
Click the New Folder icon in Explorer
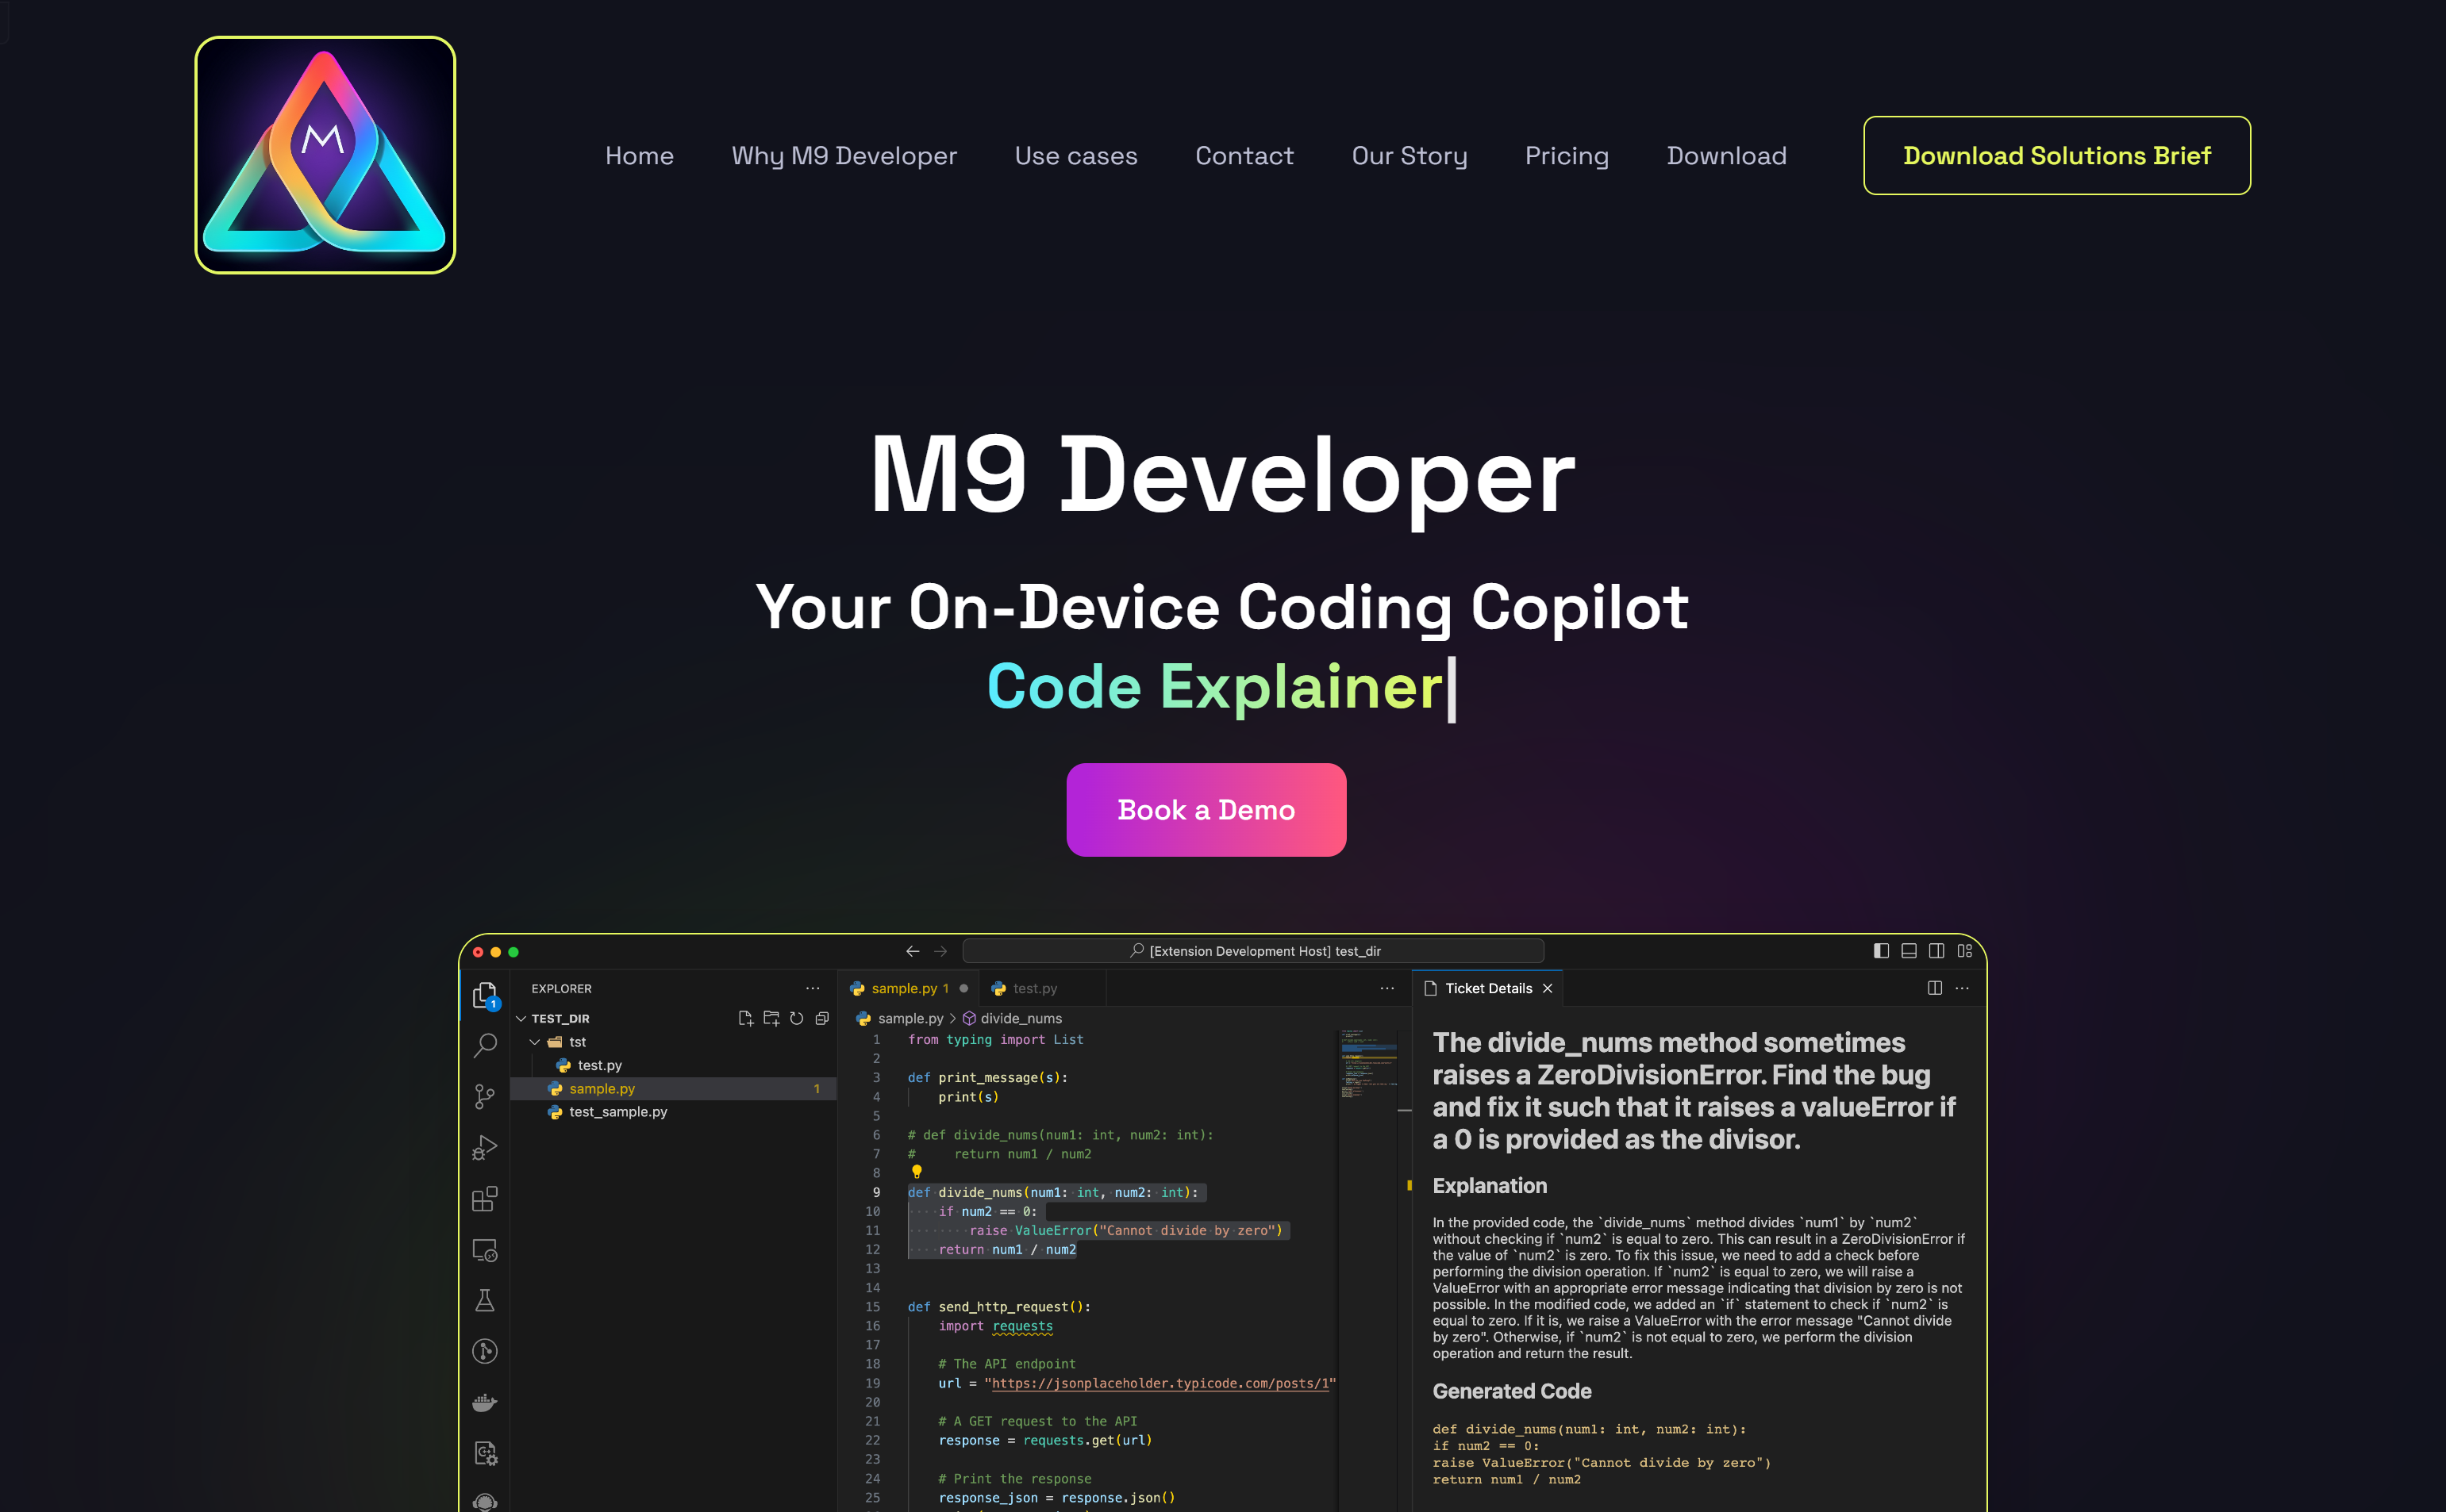771,1018
